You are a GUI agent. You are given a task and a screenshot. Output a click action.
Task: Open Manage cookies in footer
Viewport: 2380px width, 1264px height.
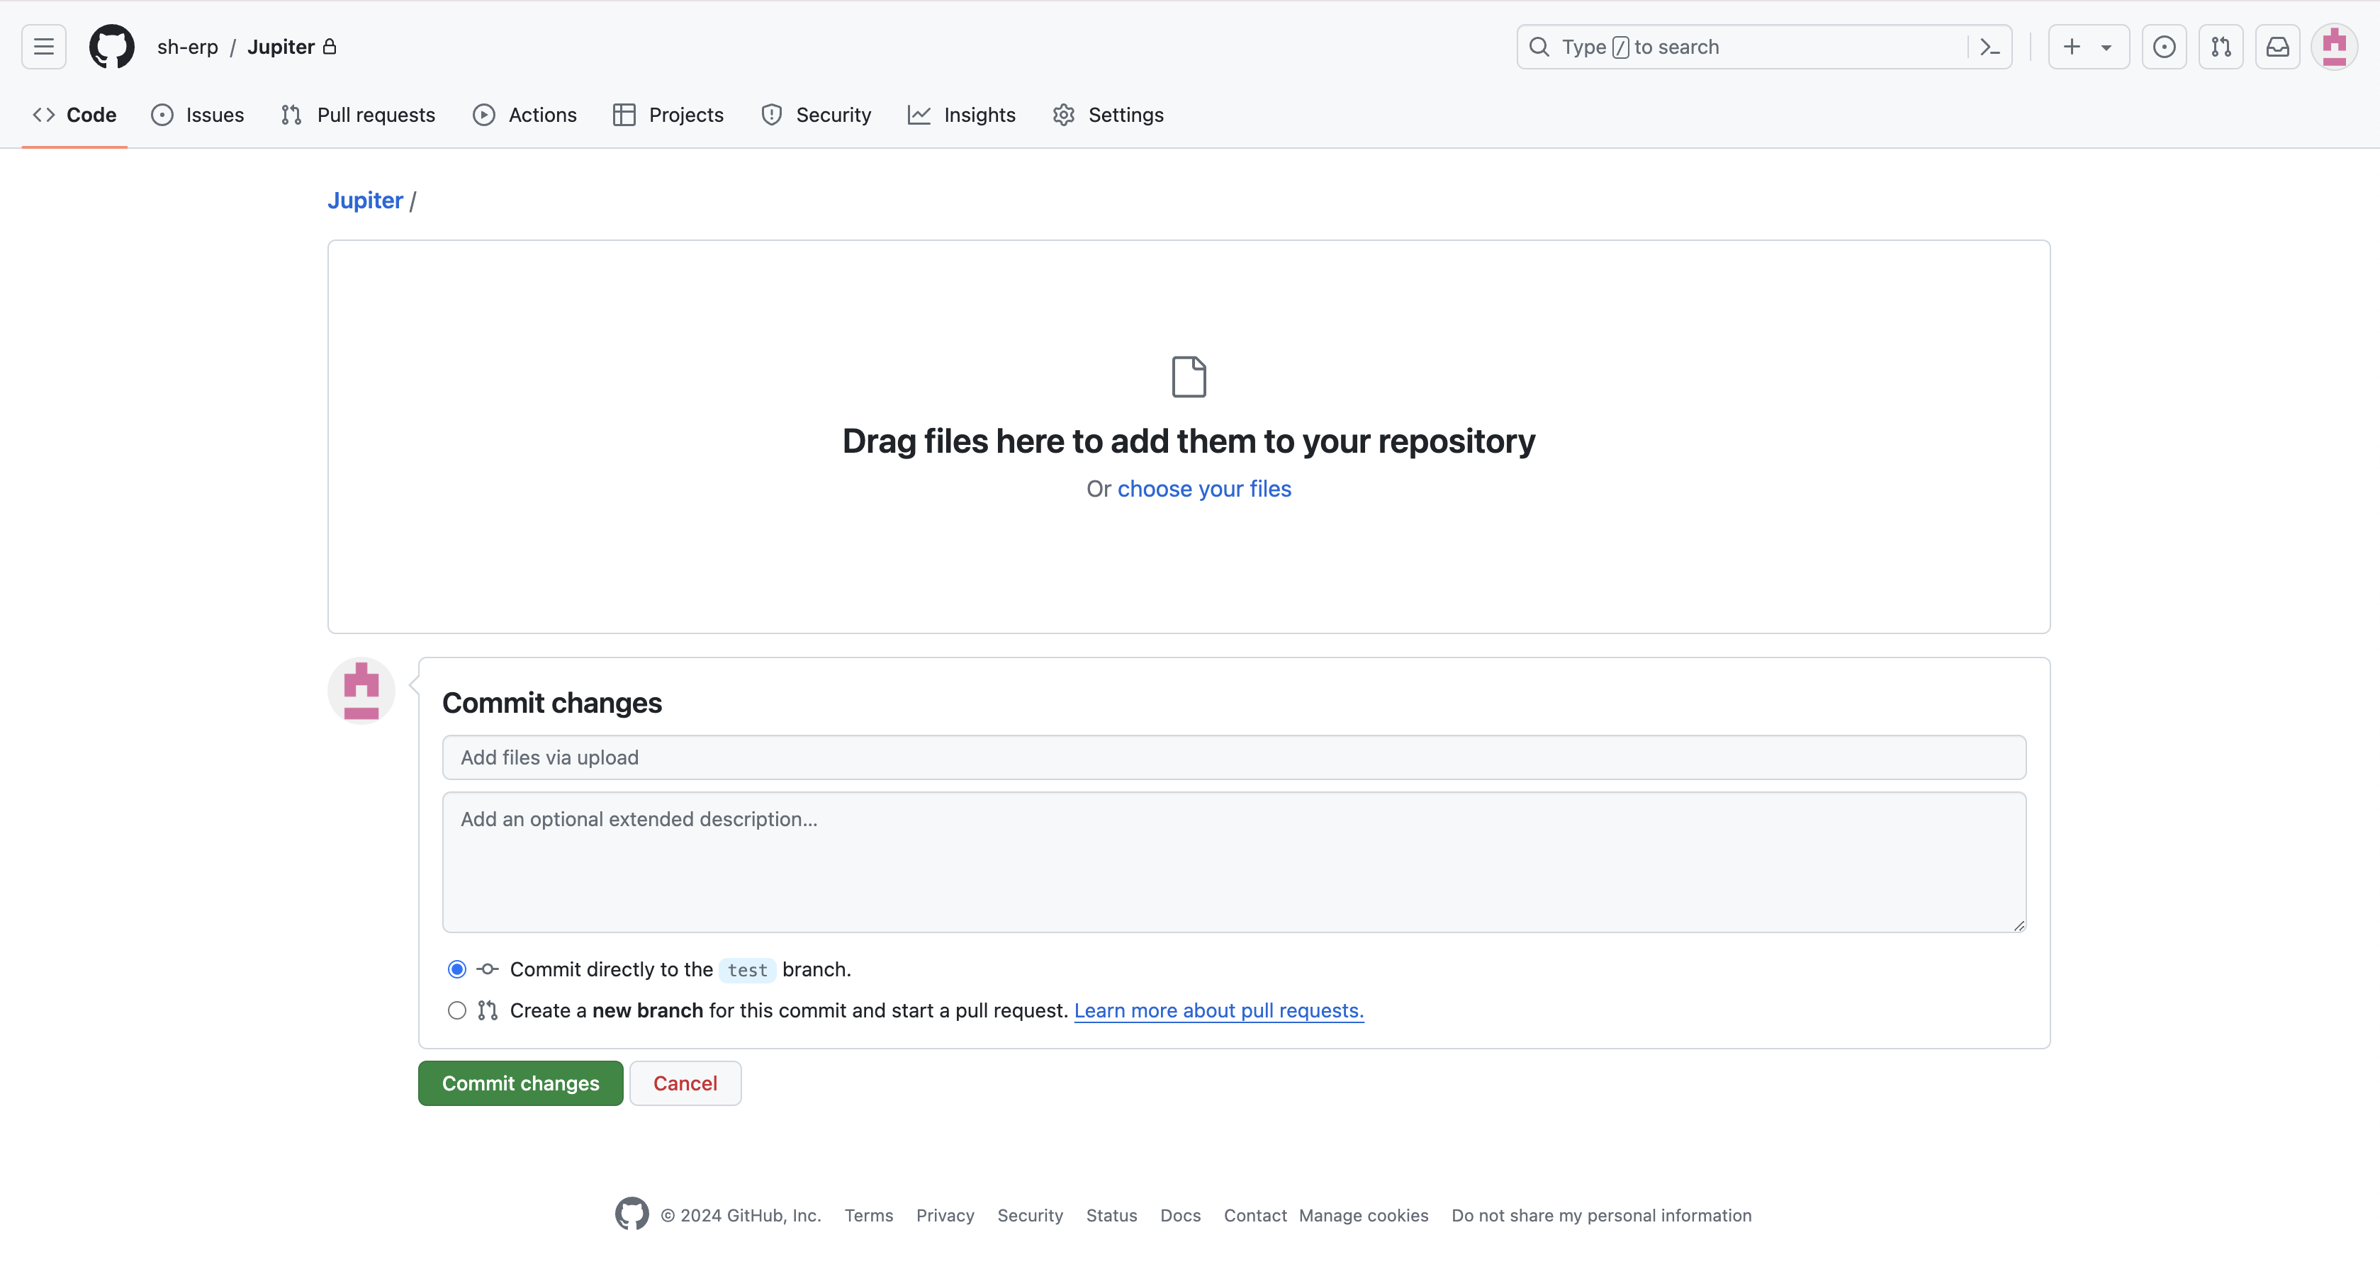tap(1364, 1215)
